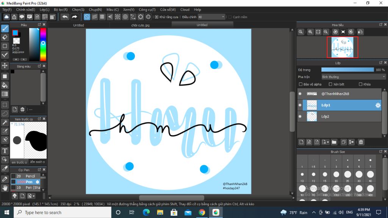Select the rectangular Select tool
The width and height of the screenshot is (388, 218).
pyautogui.click(x=5, y=104)
